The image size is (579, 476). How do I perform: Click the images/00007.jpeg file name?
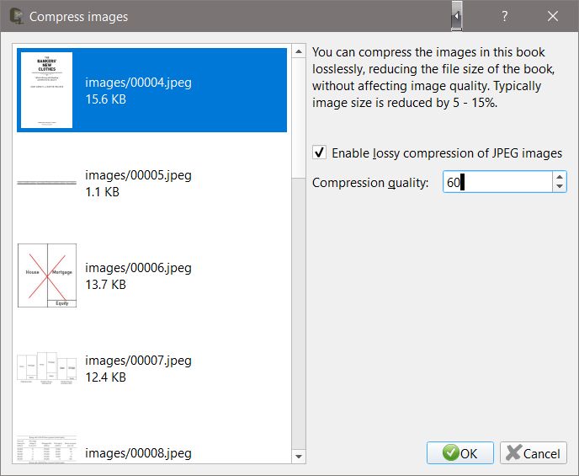(x=139, y=361)
